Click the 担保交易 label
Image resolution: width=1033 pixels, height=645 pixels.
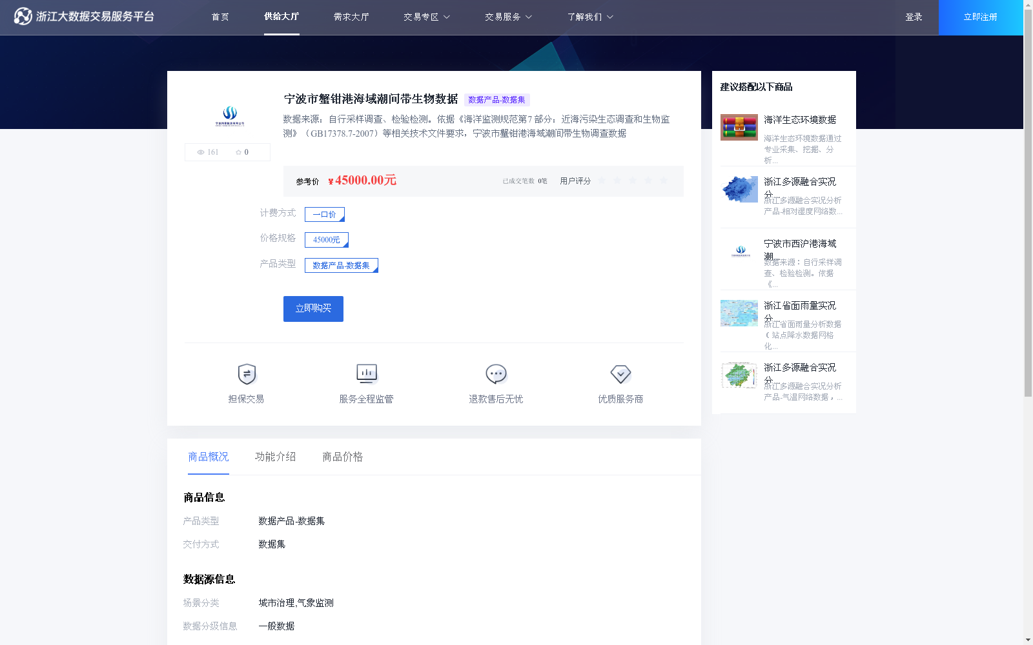tap(246, 399)
